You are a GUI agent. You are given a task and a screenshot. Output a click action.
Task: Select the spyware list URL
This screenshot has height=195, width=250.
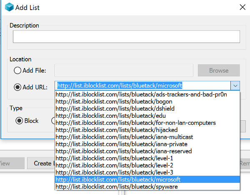click(141, 187)
